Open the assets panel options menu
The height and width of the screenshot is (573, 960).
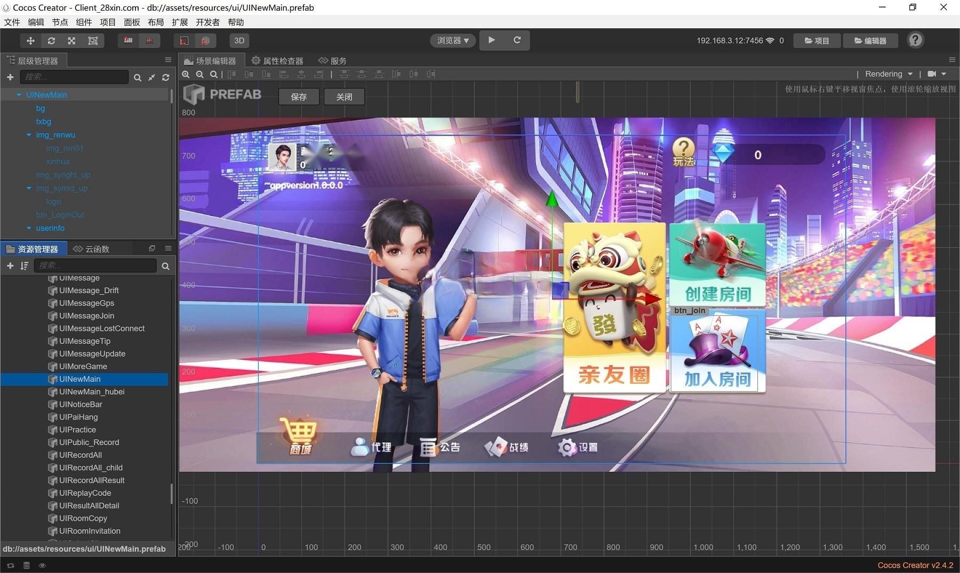[x=168, y=248]
